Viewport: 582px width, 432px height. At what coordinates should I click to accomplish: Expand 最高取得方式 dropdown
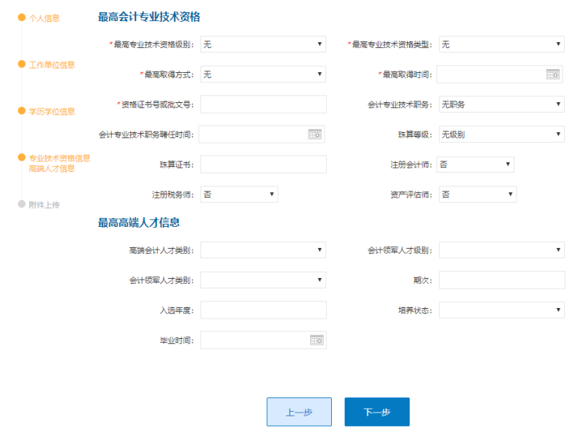(x=263, y=74)
